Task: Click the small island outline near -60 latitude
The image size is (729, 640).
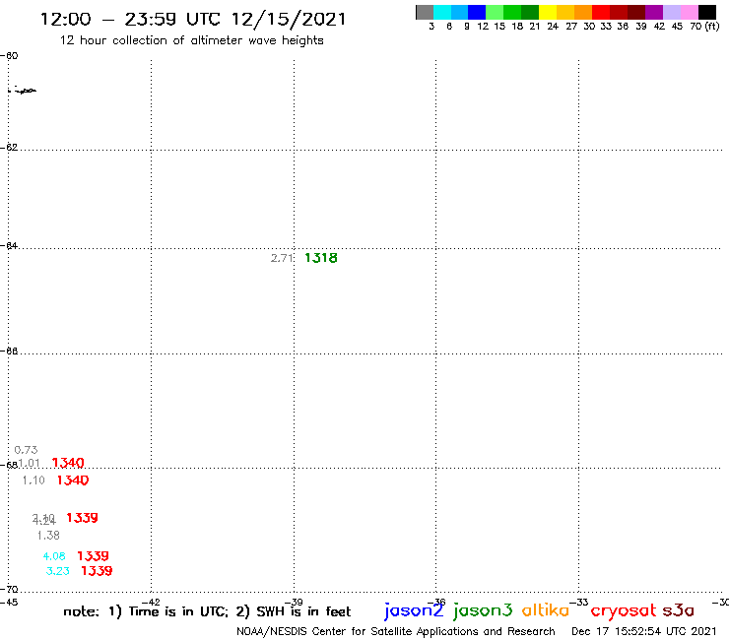Action: pos(24,90)
